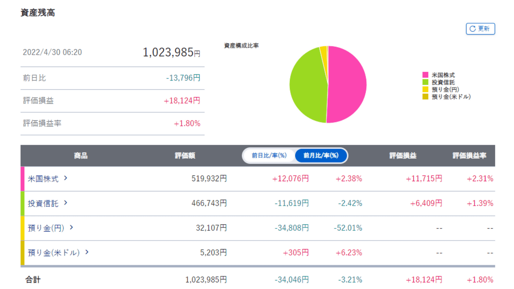The width and height of the screenshot is (514, 289).
Task: Click the -34,808円 monthly change cell
Action: click(x=292, y=228)
